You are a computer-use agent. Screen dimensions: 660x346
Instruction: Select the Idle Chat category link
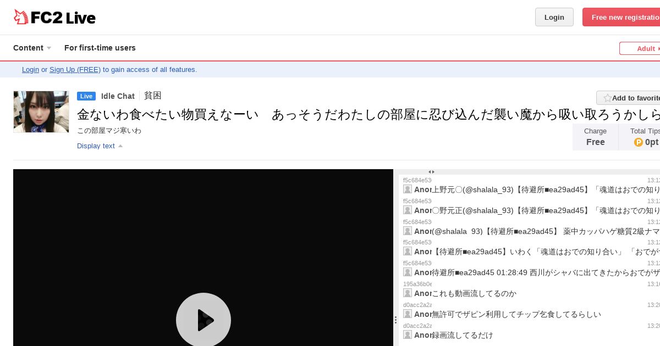point(118,96)
